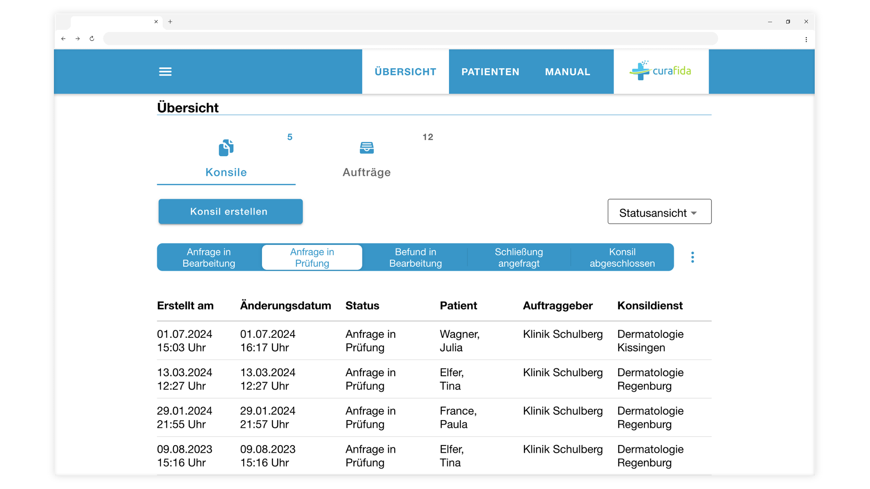870x489 pixels.
Task: Go back in browser history
Action: pos(63,39)
